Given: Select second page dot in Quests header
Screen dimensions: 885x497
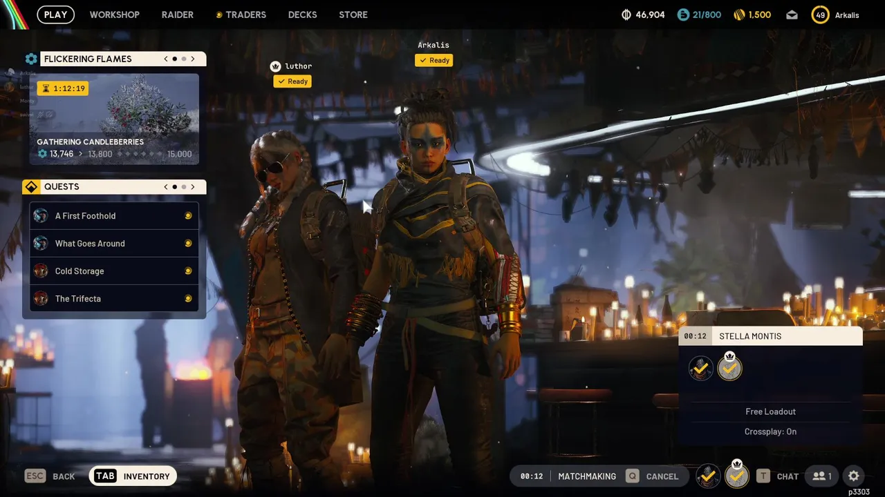Looking at the screenshot, I should 183,186.
